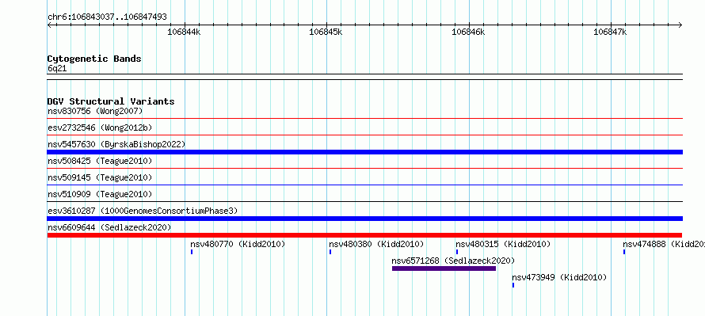
Task: Open variant nsv480380 (Kidd2010) label
Action: (x=376, y=244)
